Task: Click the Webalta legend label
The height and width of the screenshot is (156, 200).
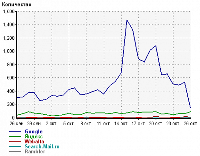Action: click(x=34, y=142)
